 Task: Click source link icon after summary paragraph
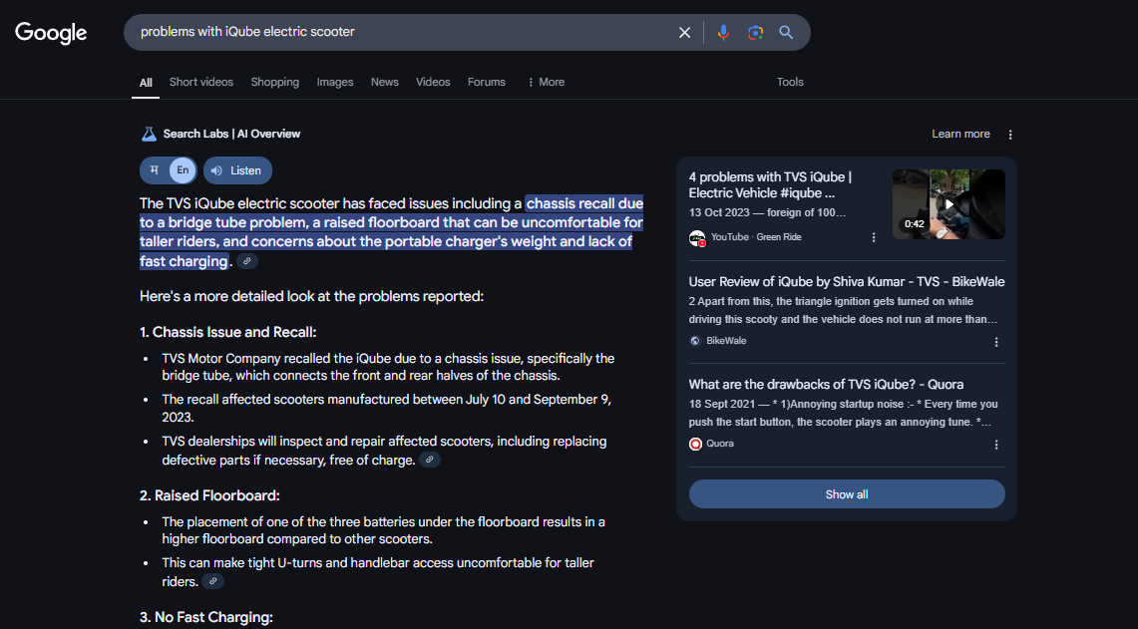(247, 261)
